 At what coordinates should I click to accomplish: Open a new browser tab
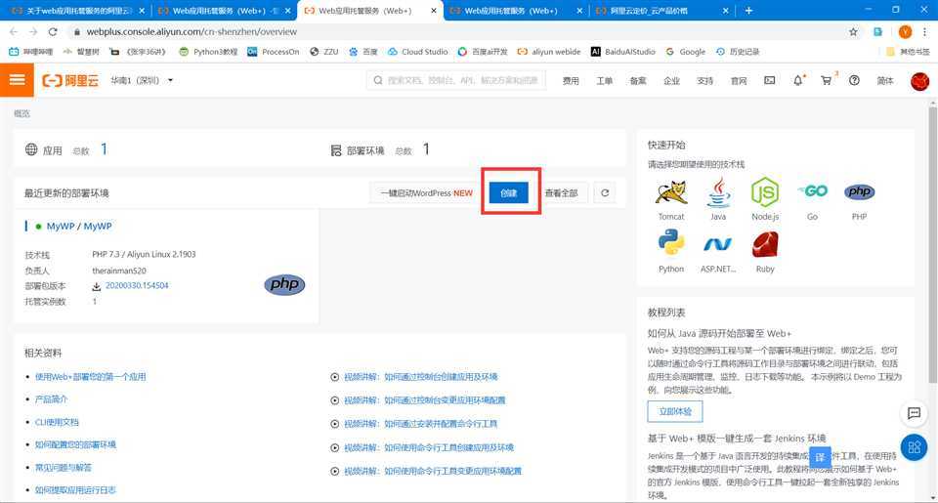coord(748,10)
